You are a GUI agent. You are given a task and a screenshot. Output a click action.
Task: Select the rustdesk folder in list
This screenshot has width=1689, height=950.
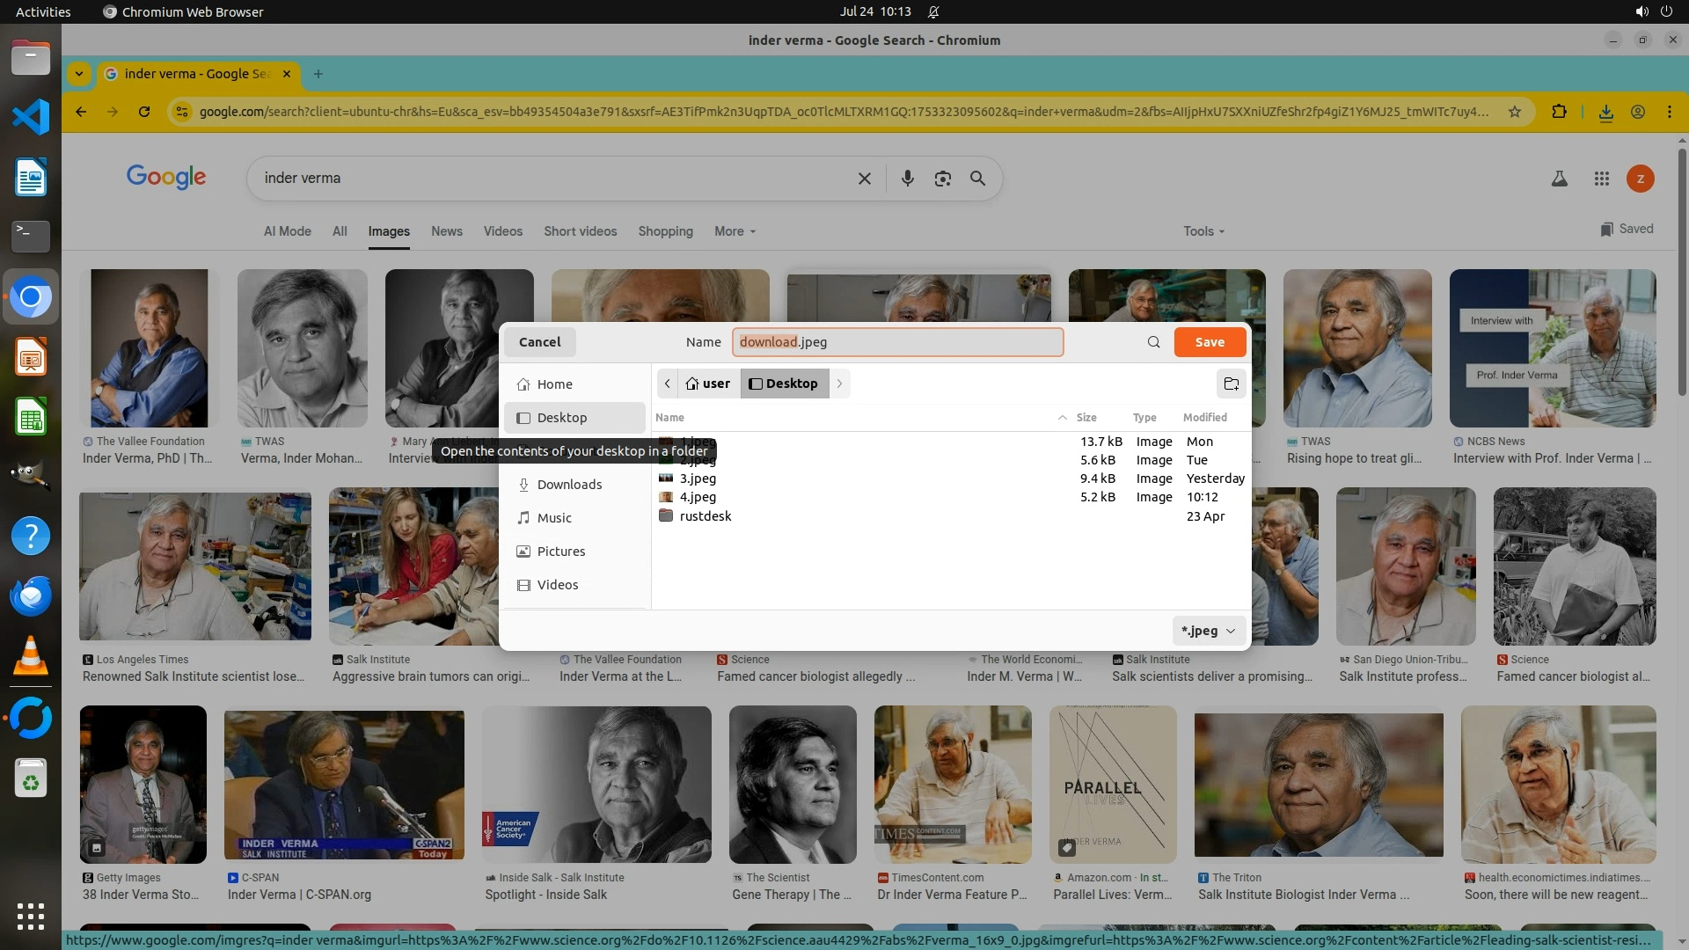(x=705, y=516)
